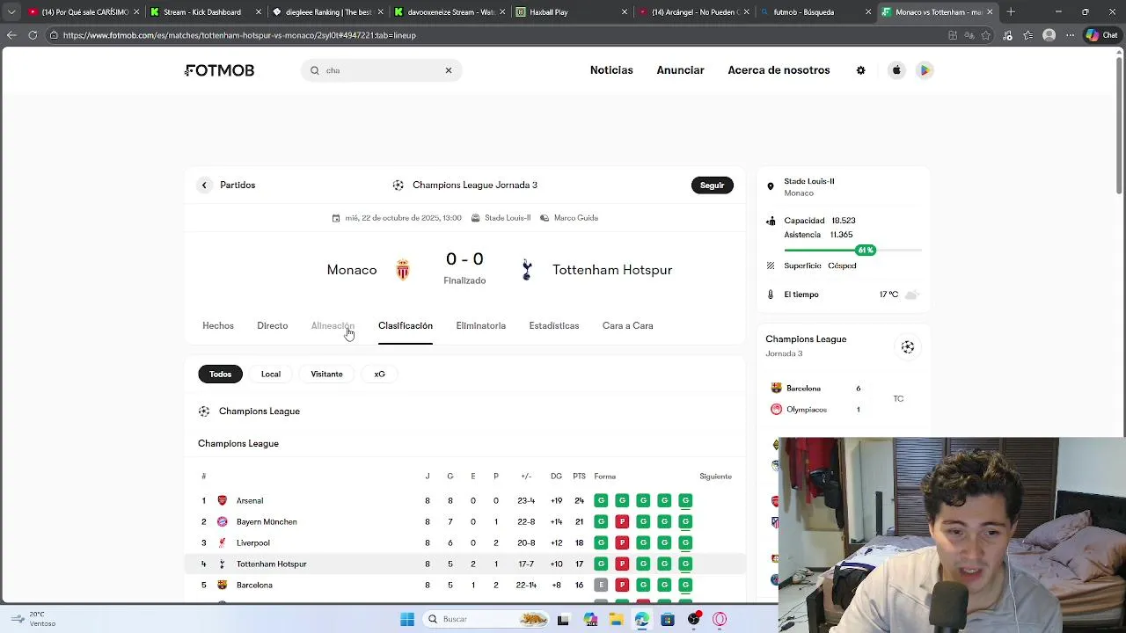This screenshot has width=1126, height=633.
Task: Click the taskbar Buscar search box
Action: coord(486,619)
